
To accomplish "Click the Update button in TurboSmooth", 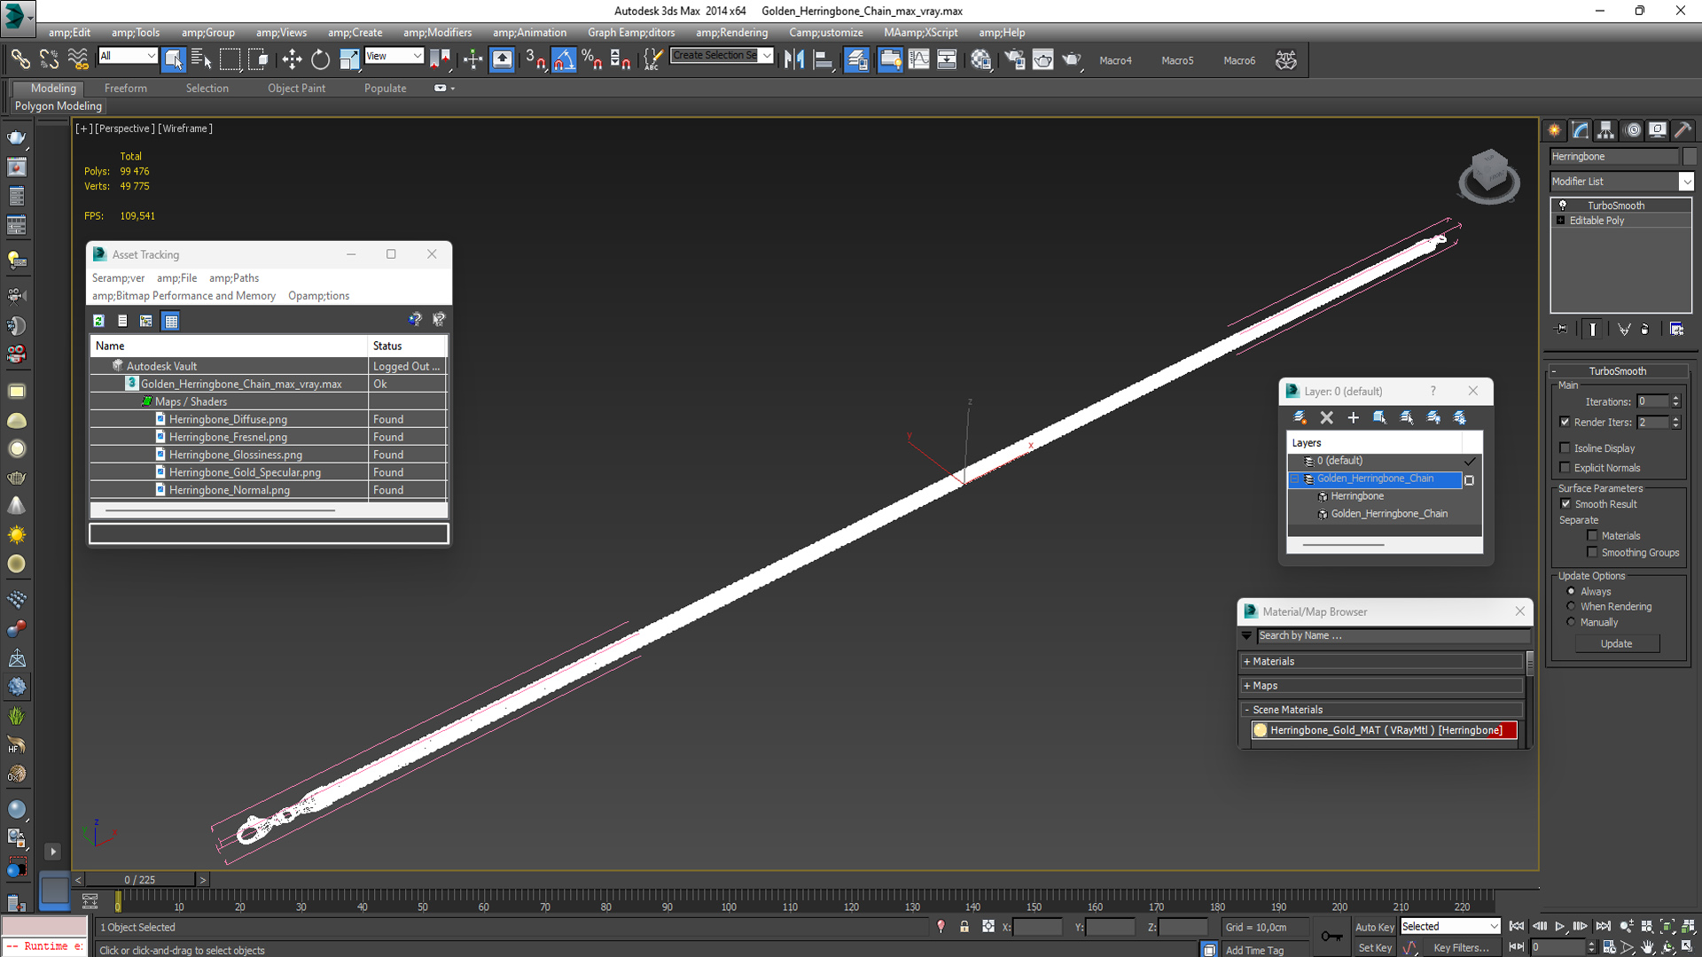I will pyautogui.click(x=1616, y=644).
